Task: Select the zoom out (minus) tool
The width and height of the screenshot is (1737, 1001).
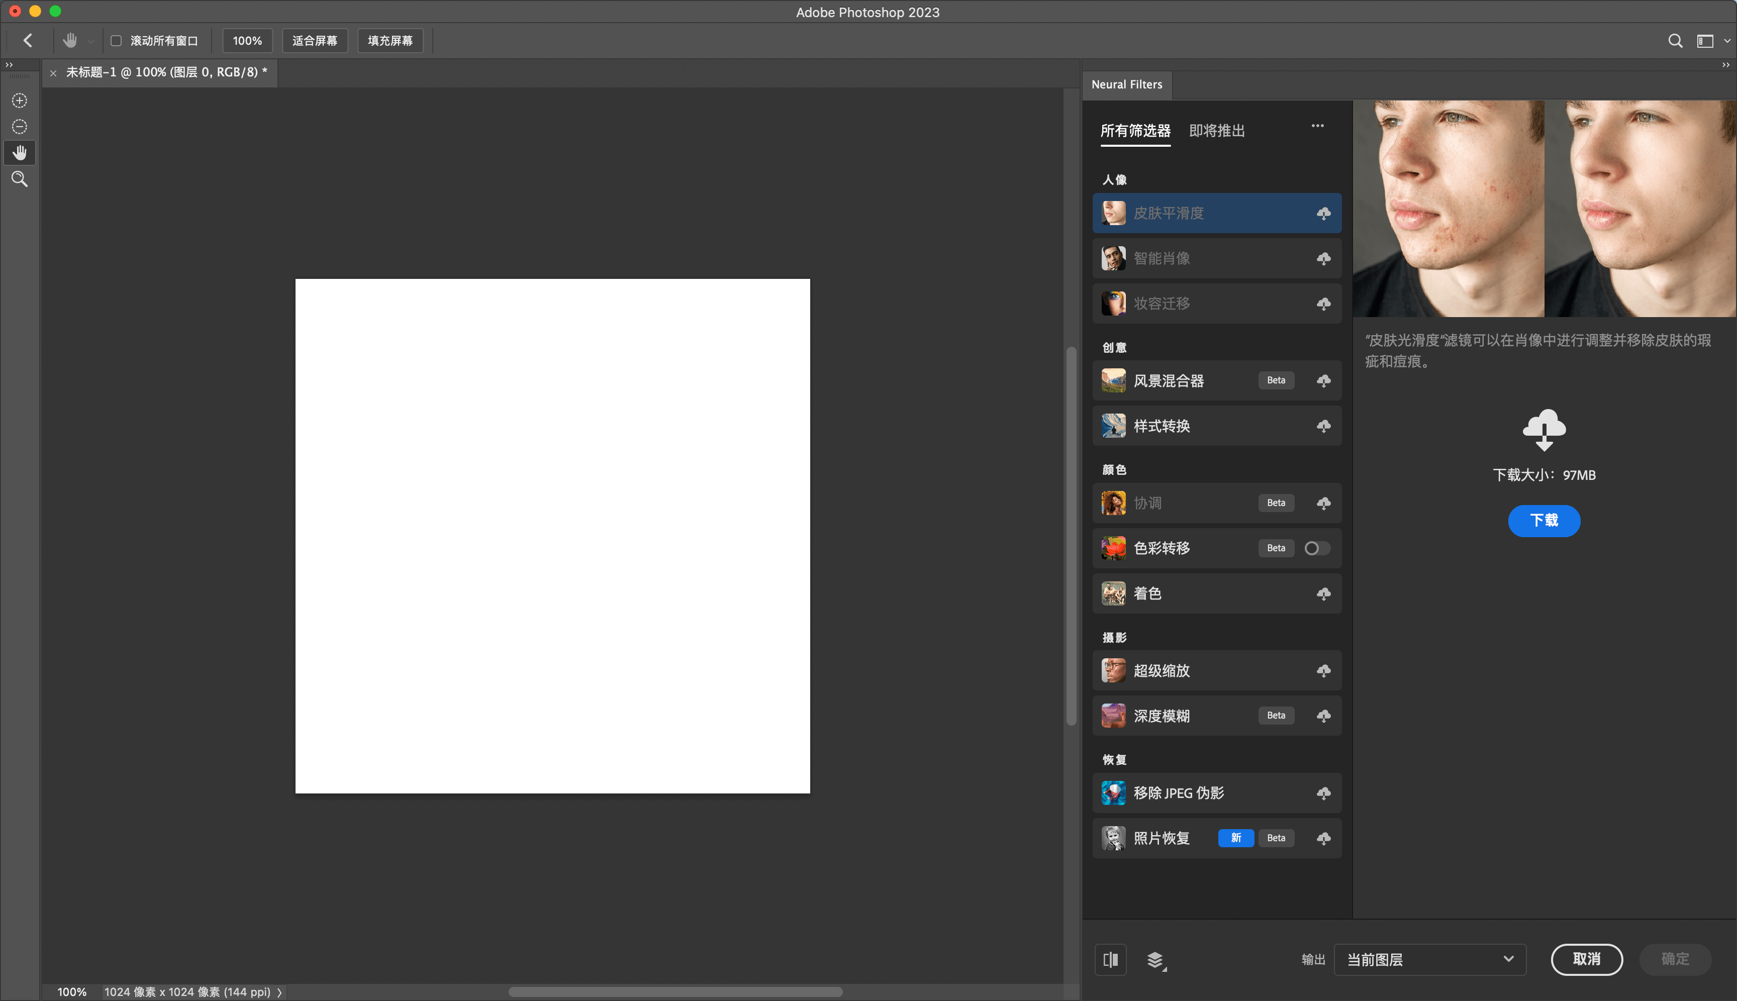Action: point(19,127)
